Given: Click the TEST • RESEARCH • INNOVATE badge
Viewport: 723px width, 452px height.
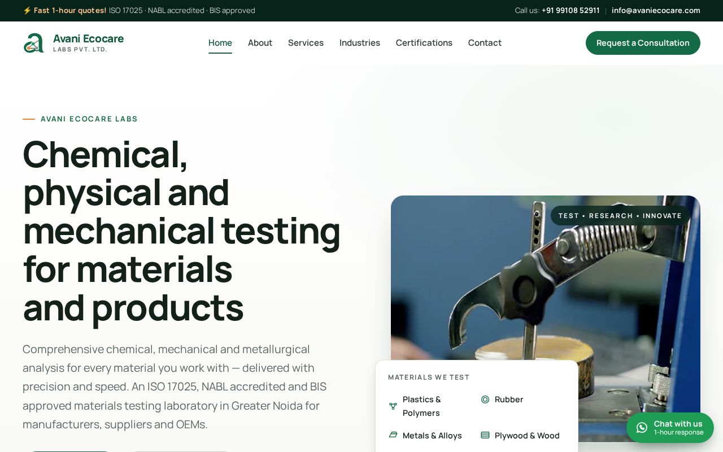Looking at the screenshot, I should 620,216.
